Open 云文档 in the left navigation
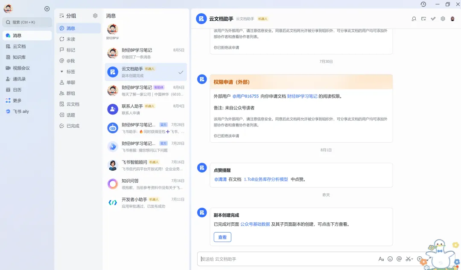The image size is (461, 270). click(x=27, y=46)
